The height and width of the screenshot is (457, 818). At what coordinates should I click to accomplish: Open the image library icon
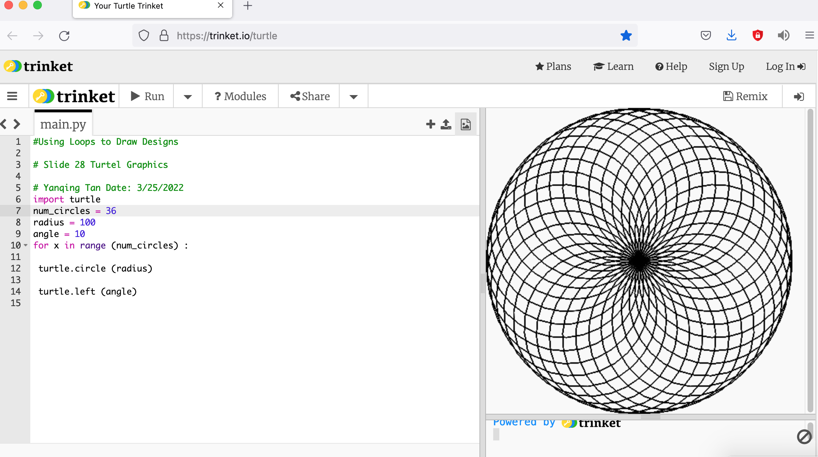tap(465, 124)
